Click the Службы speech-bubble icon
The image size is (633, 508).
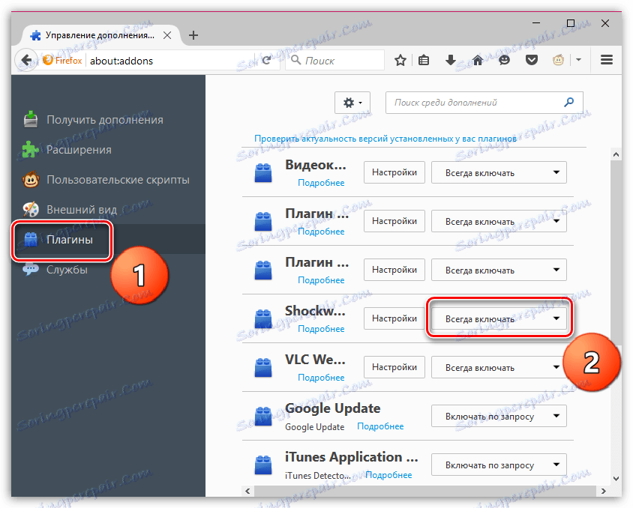click(28, 269)
